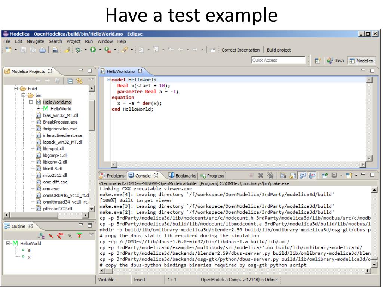Select variable a in the Outline
This screenshot has width=383, height=287.
pos(29,250)
